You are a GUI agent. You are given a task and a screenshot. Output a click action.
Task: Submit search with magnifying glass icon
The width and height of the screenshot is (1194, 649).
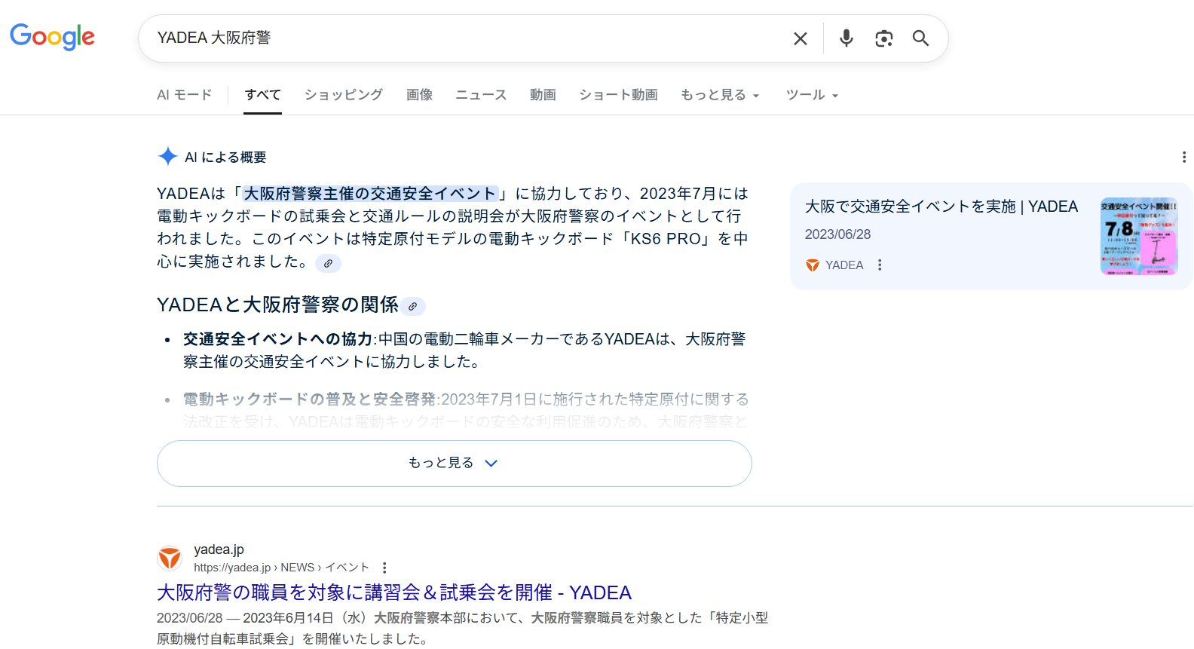920,38
